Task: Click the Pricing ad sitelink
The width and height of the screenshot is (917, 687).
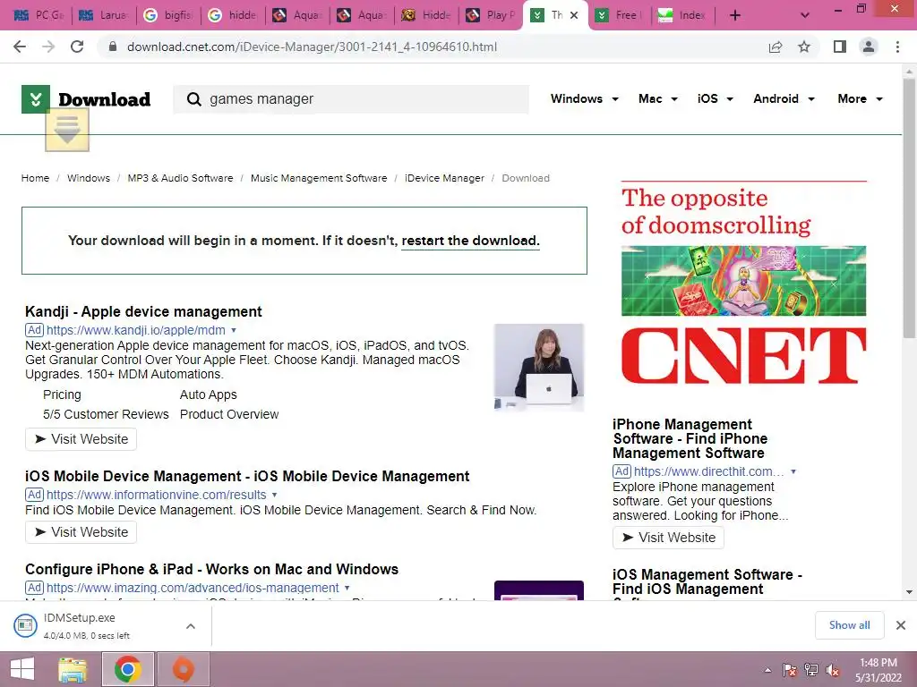Action: pyautogui.click(x=62, y=394)
